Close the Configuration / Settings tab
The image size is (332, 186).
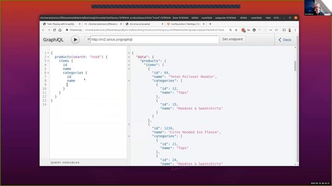pyautogui.click(x=203, y=24)
